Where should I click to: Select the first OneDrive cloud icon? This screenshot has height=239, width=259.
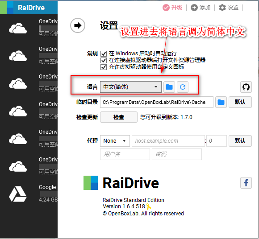[18, 29]
